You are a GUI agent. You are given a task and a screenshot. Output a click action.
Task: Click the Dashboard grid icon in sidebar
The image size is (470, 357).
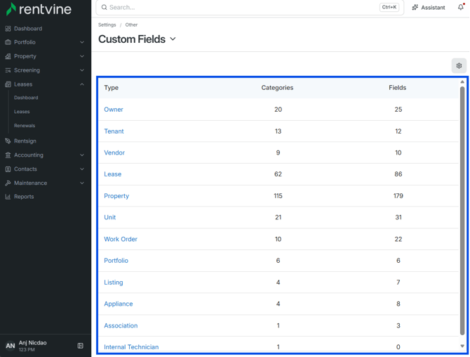point(8,29)
